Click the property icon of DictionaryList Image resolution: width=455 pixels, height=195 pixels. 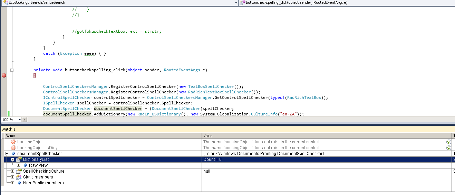(19, 159)
